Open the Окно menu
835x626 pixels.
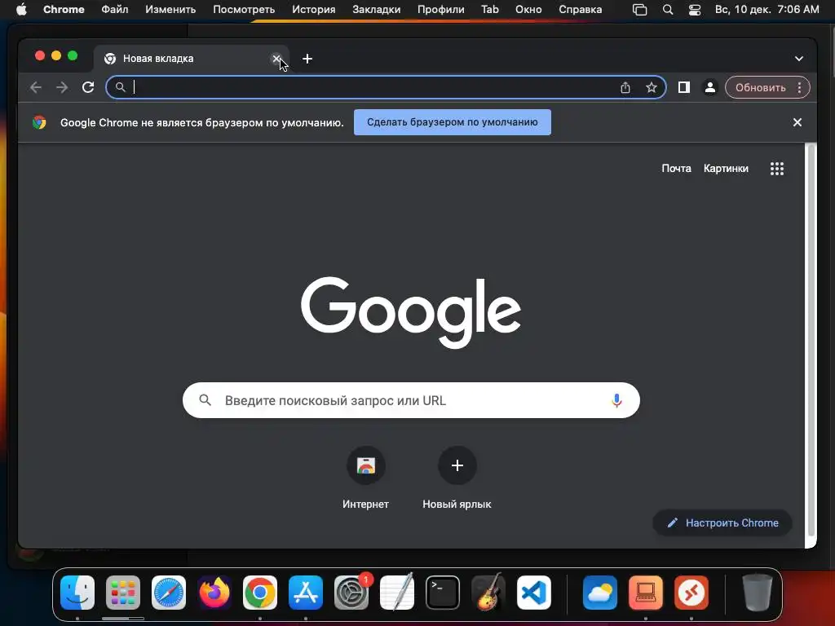(528, 10)
